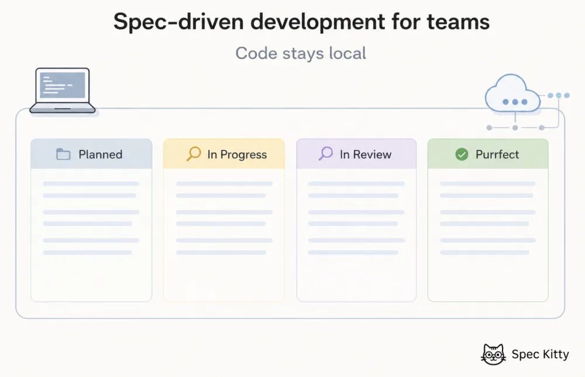Click the "Spec-driven development for teams" title
Screen dimensions: 585x377
coord(301,21)
